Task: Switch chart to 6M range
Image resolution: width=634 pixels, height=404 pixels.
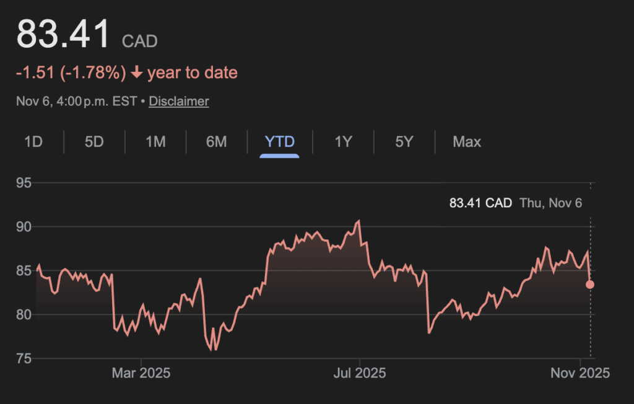Action: pos(216,142)
